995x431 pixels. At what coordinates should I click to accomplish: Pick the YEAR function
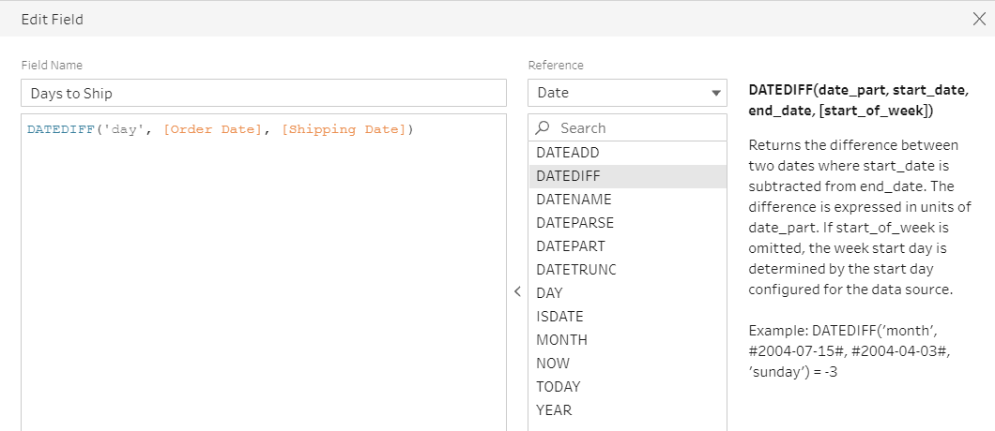click(x=554, y=409)
